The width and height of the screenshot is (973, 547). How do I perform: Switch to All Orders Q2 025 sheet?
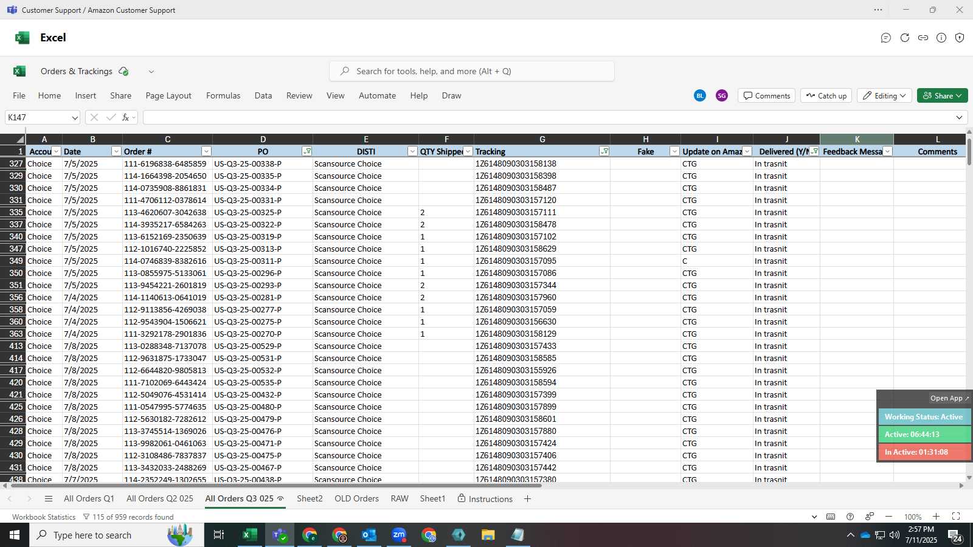pyautogui.click(x=160, y=498)
